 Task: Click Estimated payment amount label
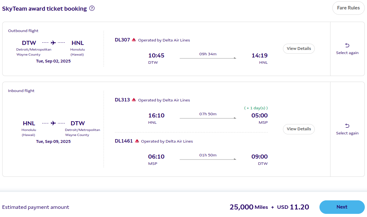pos(36,207)
